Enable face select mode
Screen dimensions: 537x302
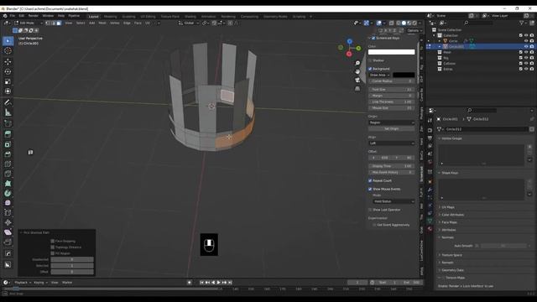point(59,23)
